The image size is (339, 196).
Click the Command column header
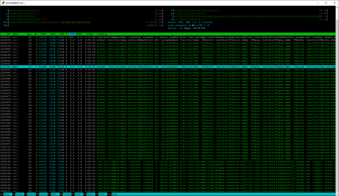[102, 34]
